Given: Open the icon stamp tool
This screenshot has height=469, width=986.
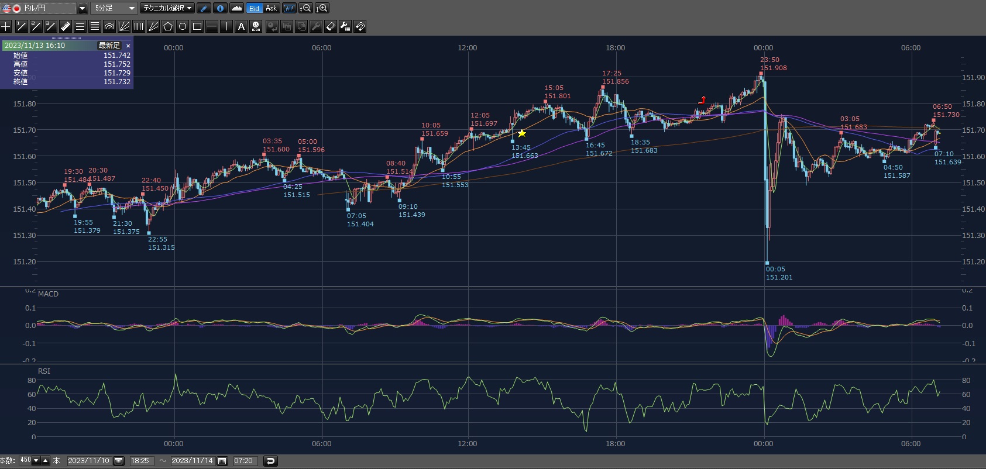Looking at the screenshot, I should coord(256,26).
